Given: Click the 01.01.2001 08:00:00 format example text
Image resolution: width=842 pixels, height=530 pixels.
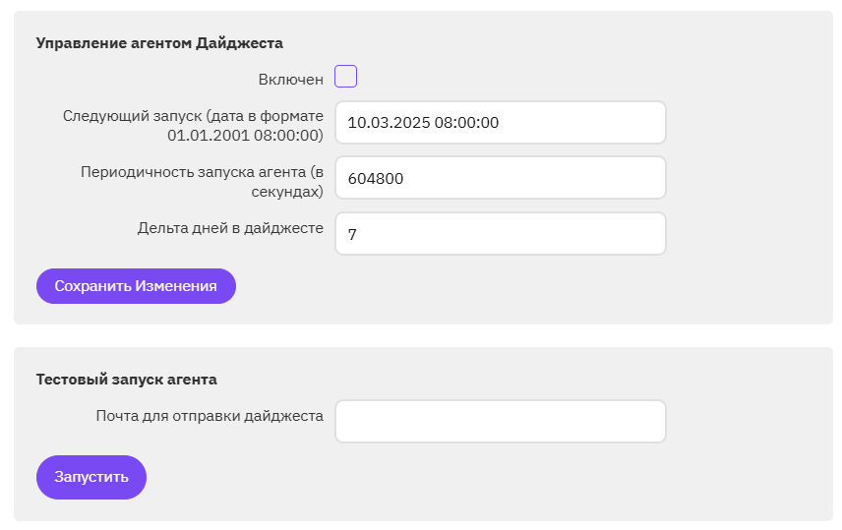Looking at the screenshot, I should coord(243,136).
